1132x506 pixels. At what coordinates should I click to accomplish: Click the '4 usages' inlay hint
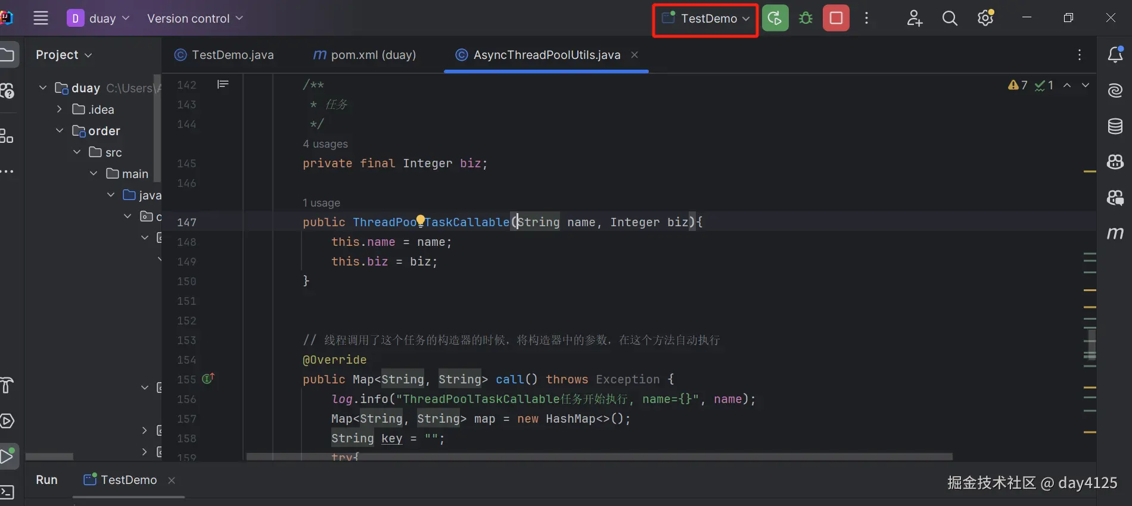pos(325,144)
